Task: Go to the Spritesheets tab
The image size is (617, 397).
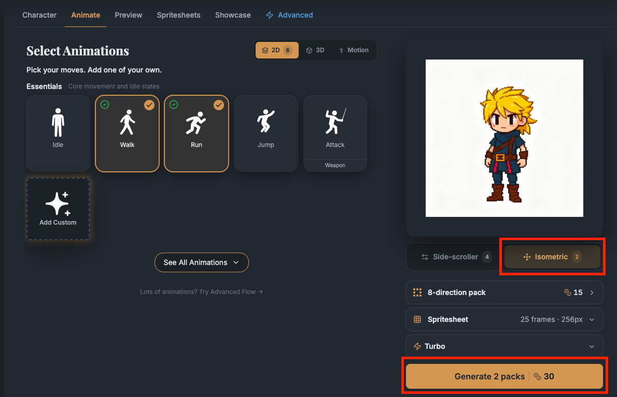Action: tap(179, 15)
